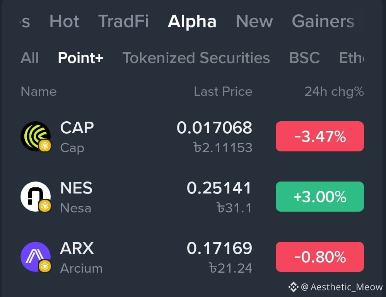Toggle CAP's -3.47% change badge
The image size is (386, 297).
[320, 136]
